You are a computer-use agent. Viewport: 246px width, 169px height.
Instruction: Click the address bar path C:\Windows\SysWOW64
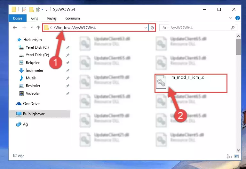coord(73,28)
